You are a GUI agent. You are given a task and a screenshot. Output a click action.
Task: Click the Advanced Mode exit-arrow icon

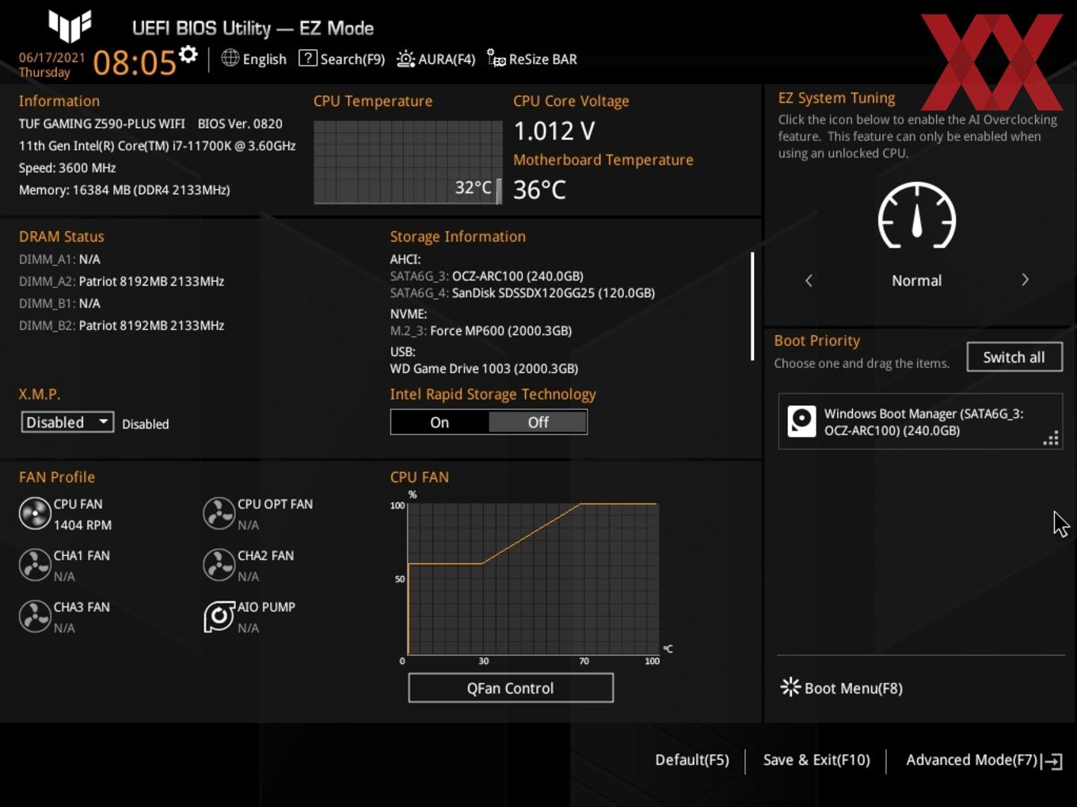point(1052,761)
